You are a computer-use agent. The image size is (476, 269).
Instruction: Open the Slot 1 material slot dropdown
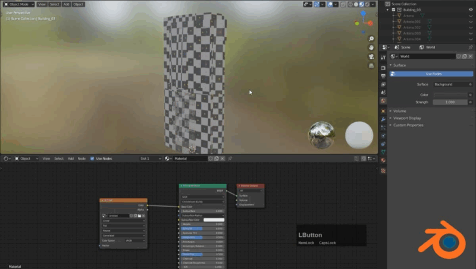pos(150,159)
